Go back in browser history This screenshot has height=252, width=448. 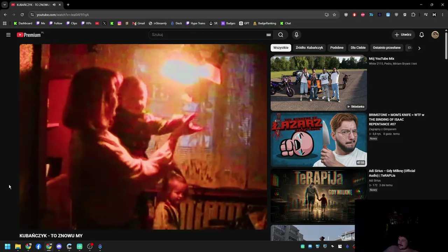coord(5,15)
